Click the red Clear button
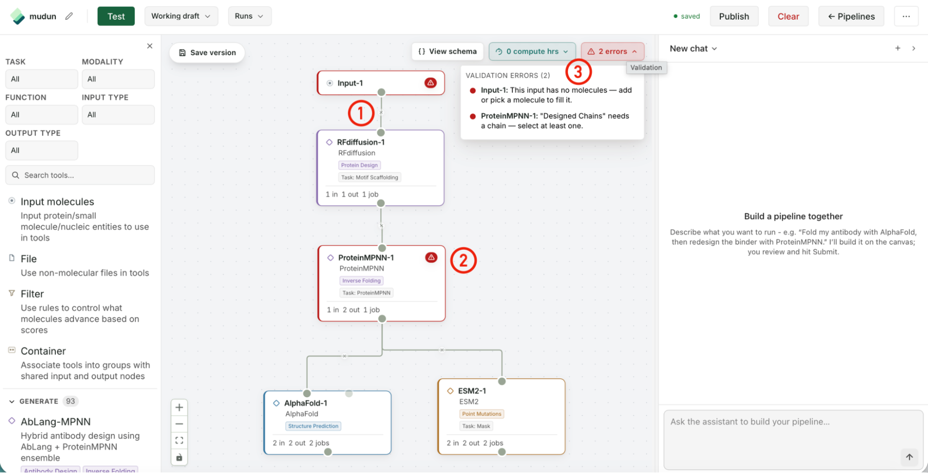 point(788,16)
